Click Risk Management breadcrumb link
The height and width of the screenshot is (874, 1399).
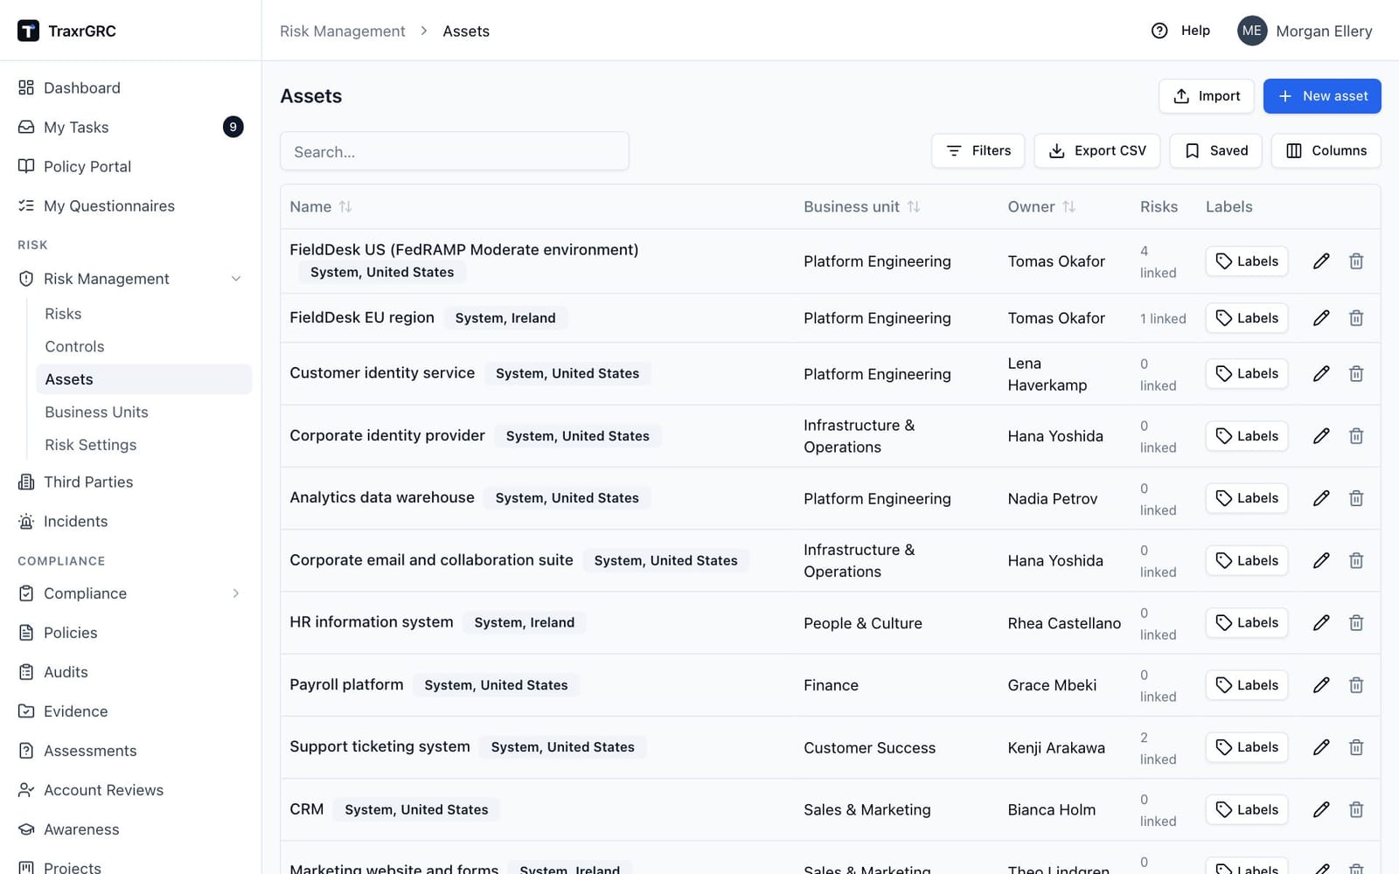[x=343, y=31]
